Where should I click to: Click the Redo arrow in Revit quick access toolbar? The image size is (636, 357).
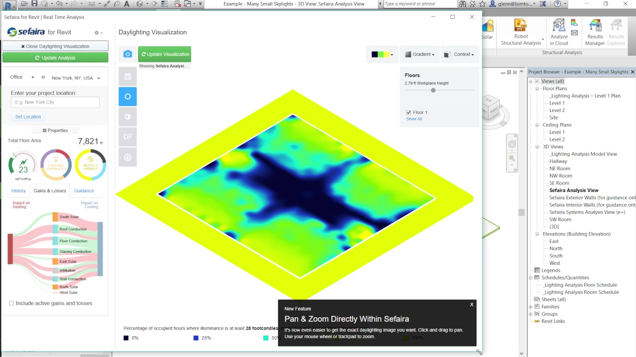point(75,4)
